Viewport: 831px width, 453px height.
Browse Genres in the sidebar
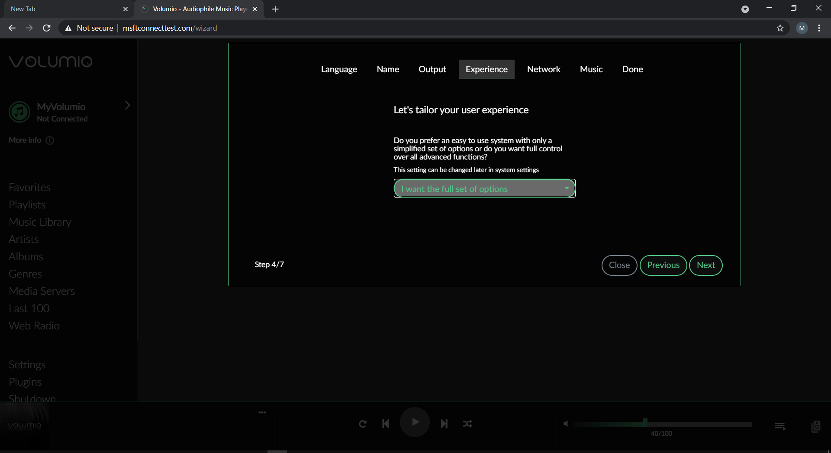tap(26, 274)
